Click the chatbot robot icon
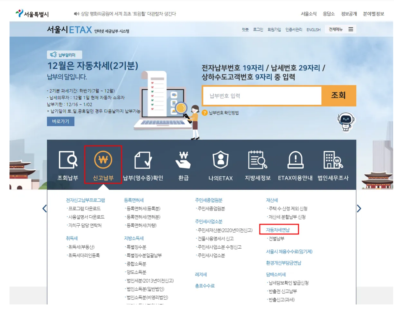 [346, 122]
